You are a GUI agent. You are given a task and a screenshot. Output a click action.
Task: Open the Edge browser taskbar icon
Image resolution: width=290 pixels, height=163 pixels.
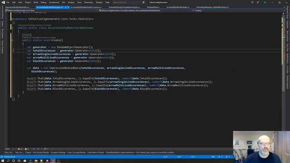(30, 161)
